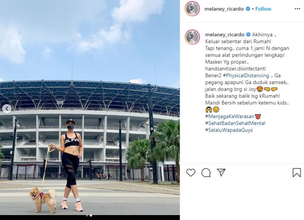Viewport: 304px width, 220px height.
Task: Select the second carousel indicator dot
Action: [91, 216]
